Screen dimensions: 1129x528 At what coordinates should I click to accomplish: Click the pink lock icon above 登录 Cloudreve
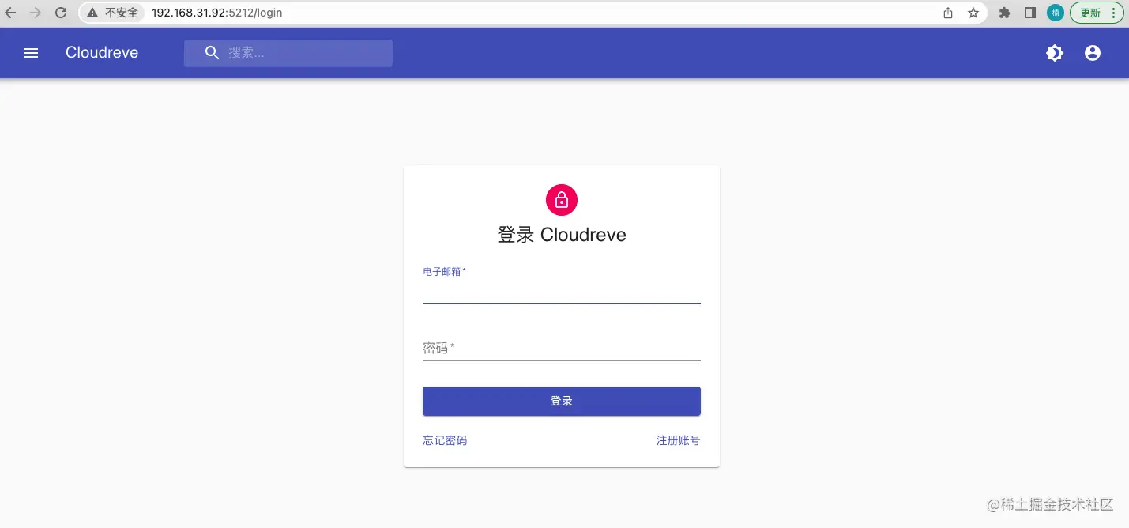coord(561,199)
